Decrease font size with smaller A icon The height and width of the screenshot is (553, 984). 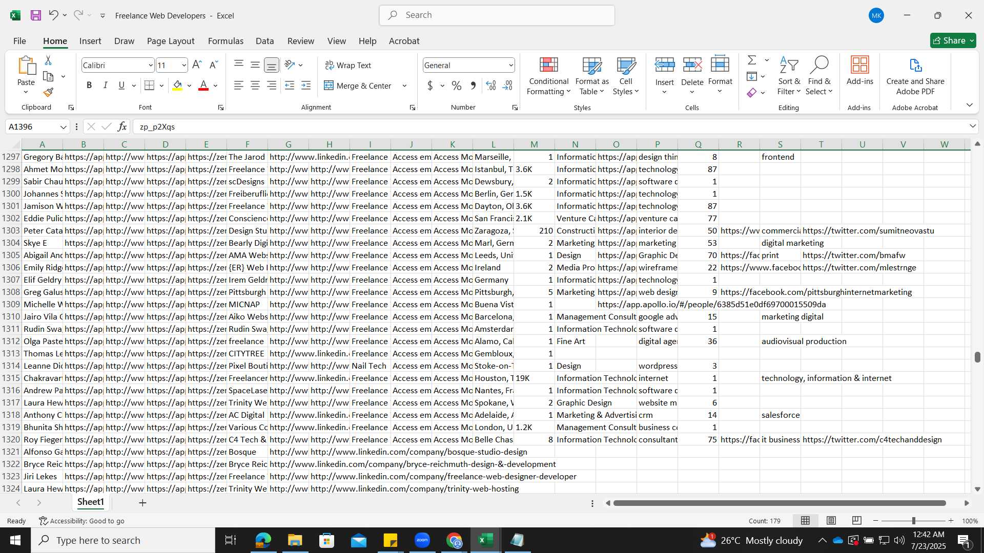pyautogui.click(x=214, y=65)
